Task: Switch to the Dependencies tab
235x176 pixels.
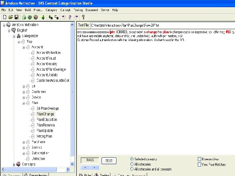Action: [36, 175]
